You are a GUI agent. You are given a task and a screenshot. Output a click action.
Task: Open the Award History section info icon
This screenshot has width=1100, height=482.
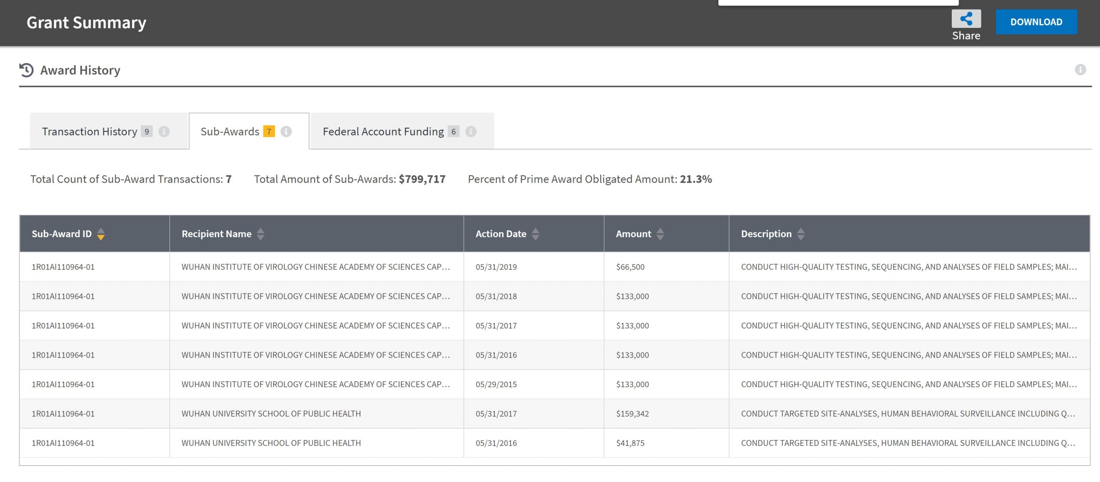pos(1080,69)
